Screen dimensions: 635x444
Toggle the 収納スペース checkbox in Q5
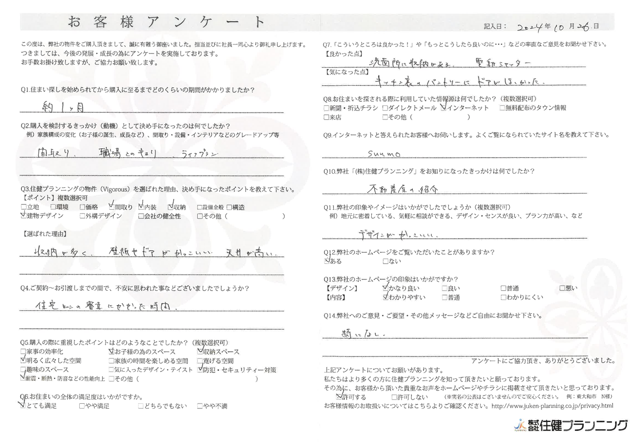point(200,352)
